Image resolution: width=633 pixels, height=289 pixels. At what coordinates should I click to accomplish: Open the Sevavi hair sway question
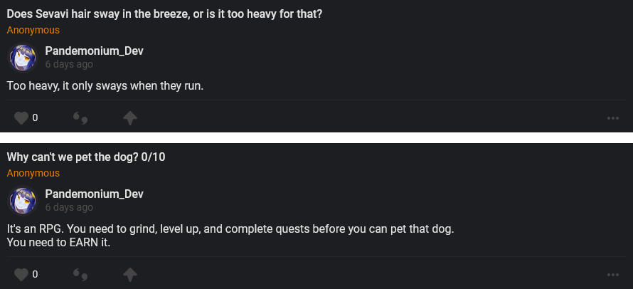click(164, 14)
